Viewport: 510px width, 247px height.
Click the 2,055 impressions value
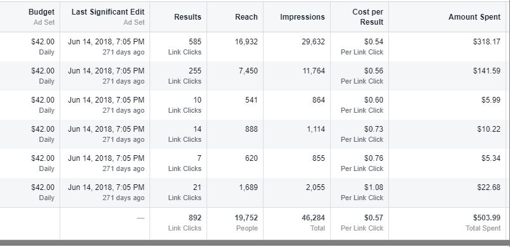coord(315,187)
